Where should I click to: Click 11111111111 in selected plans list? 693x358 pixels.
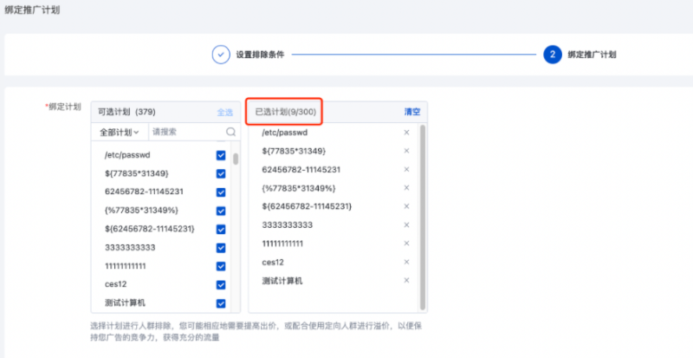[x=282, y=244]
